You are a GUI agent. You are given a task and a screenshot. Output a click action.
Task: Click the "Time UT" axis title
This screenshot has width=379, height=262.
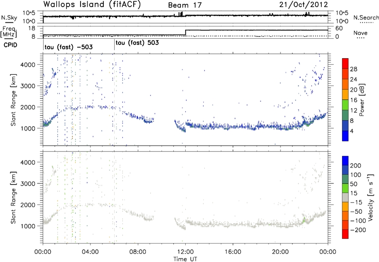tap(185, 259)
